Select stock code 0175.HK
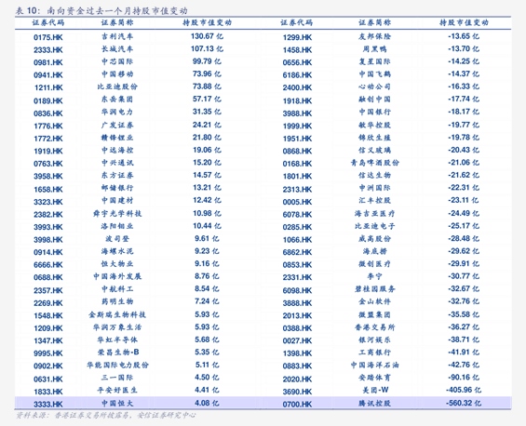The width and height of the screenshot is (526, 426). 48,37
